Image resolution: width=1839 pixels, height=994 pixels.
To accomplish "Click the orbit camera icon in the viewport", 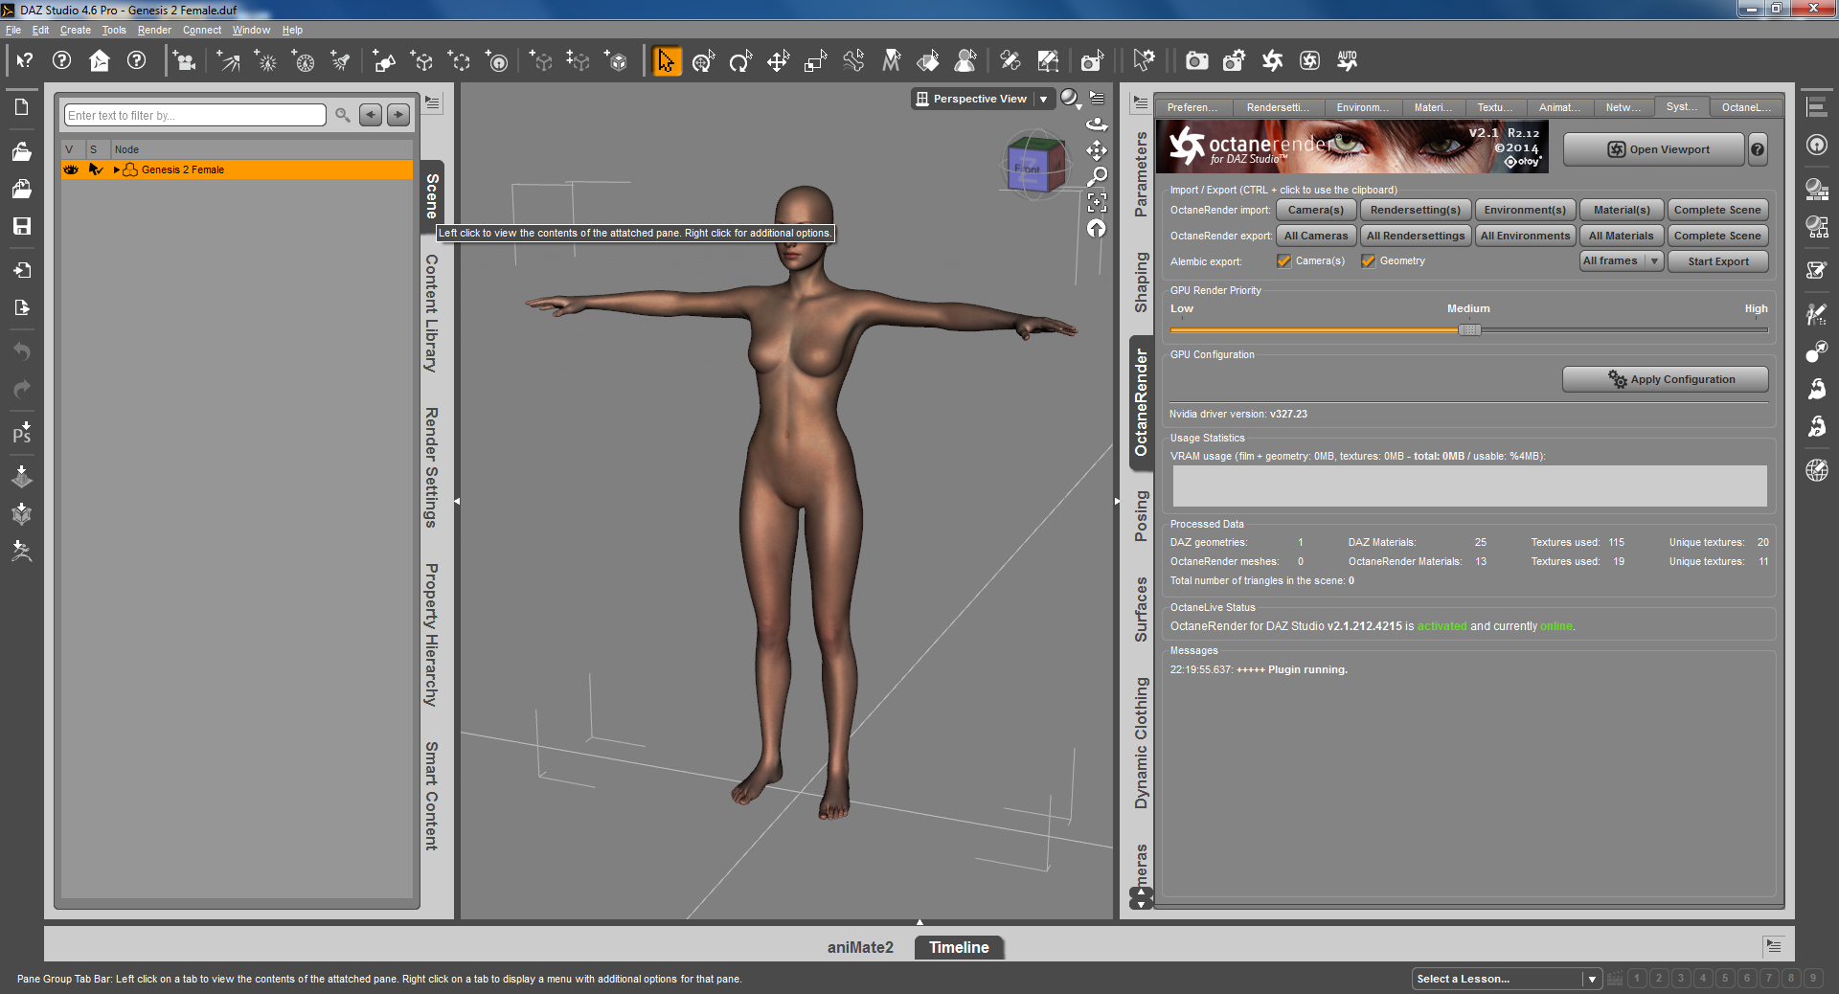I will [x=1097, y=124].
